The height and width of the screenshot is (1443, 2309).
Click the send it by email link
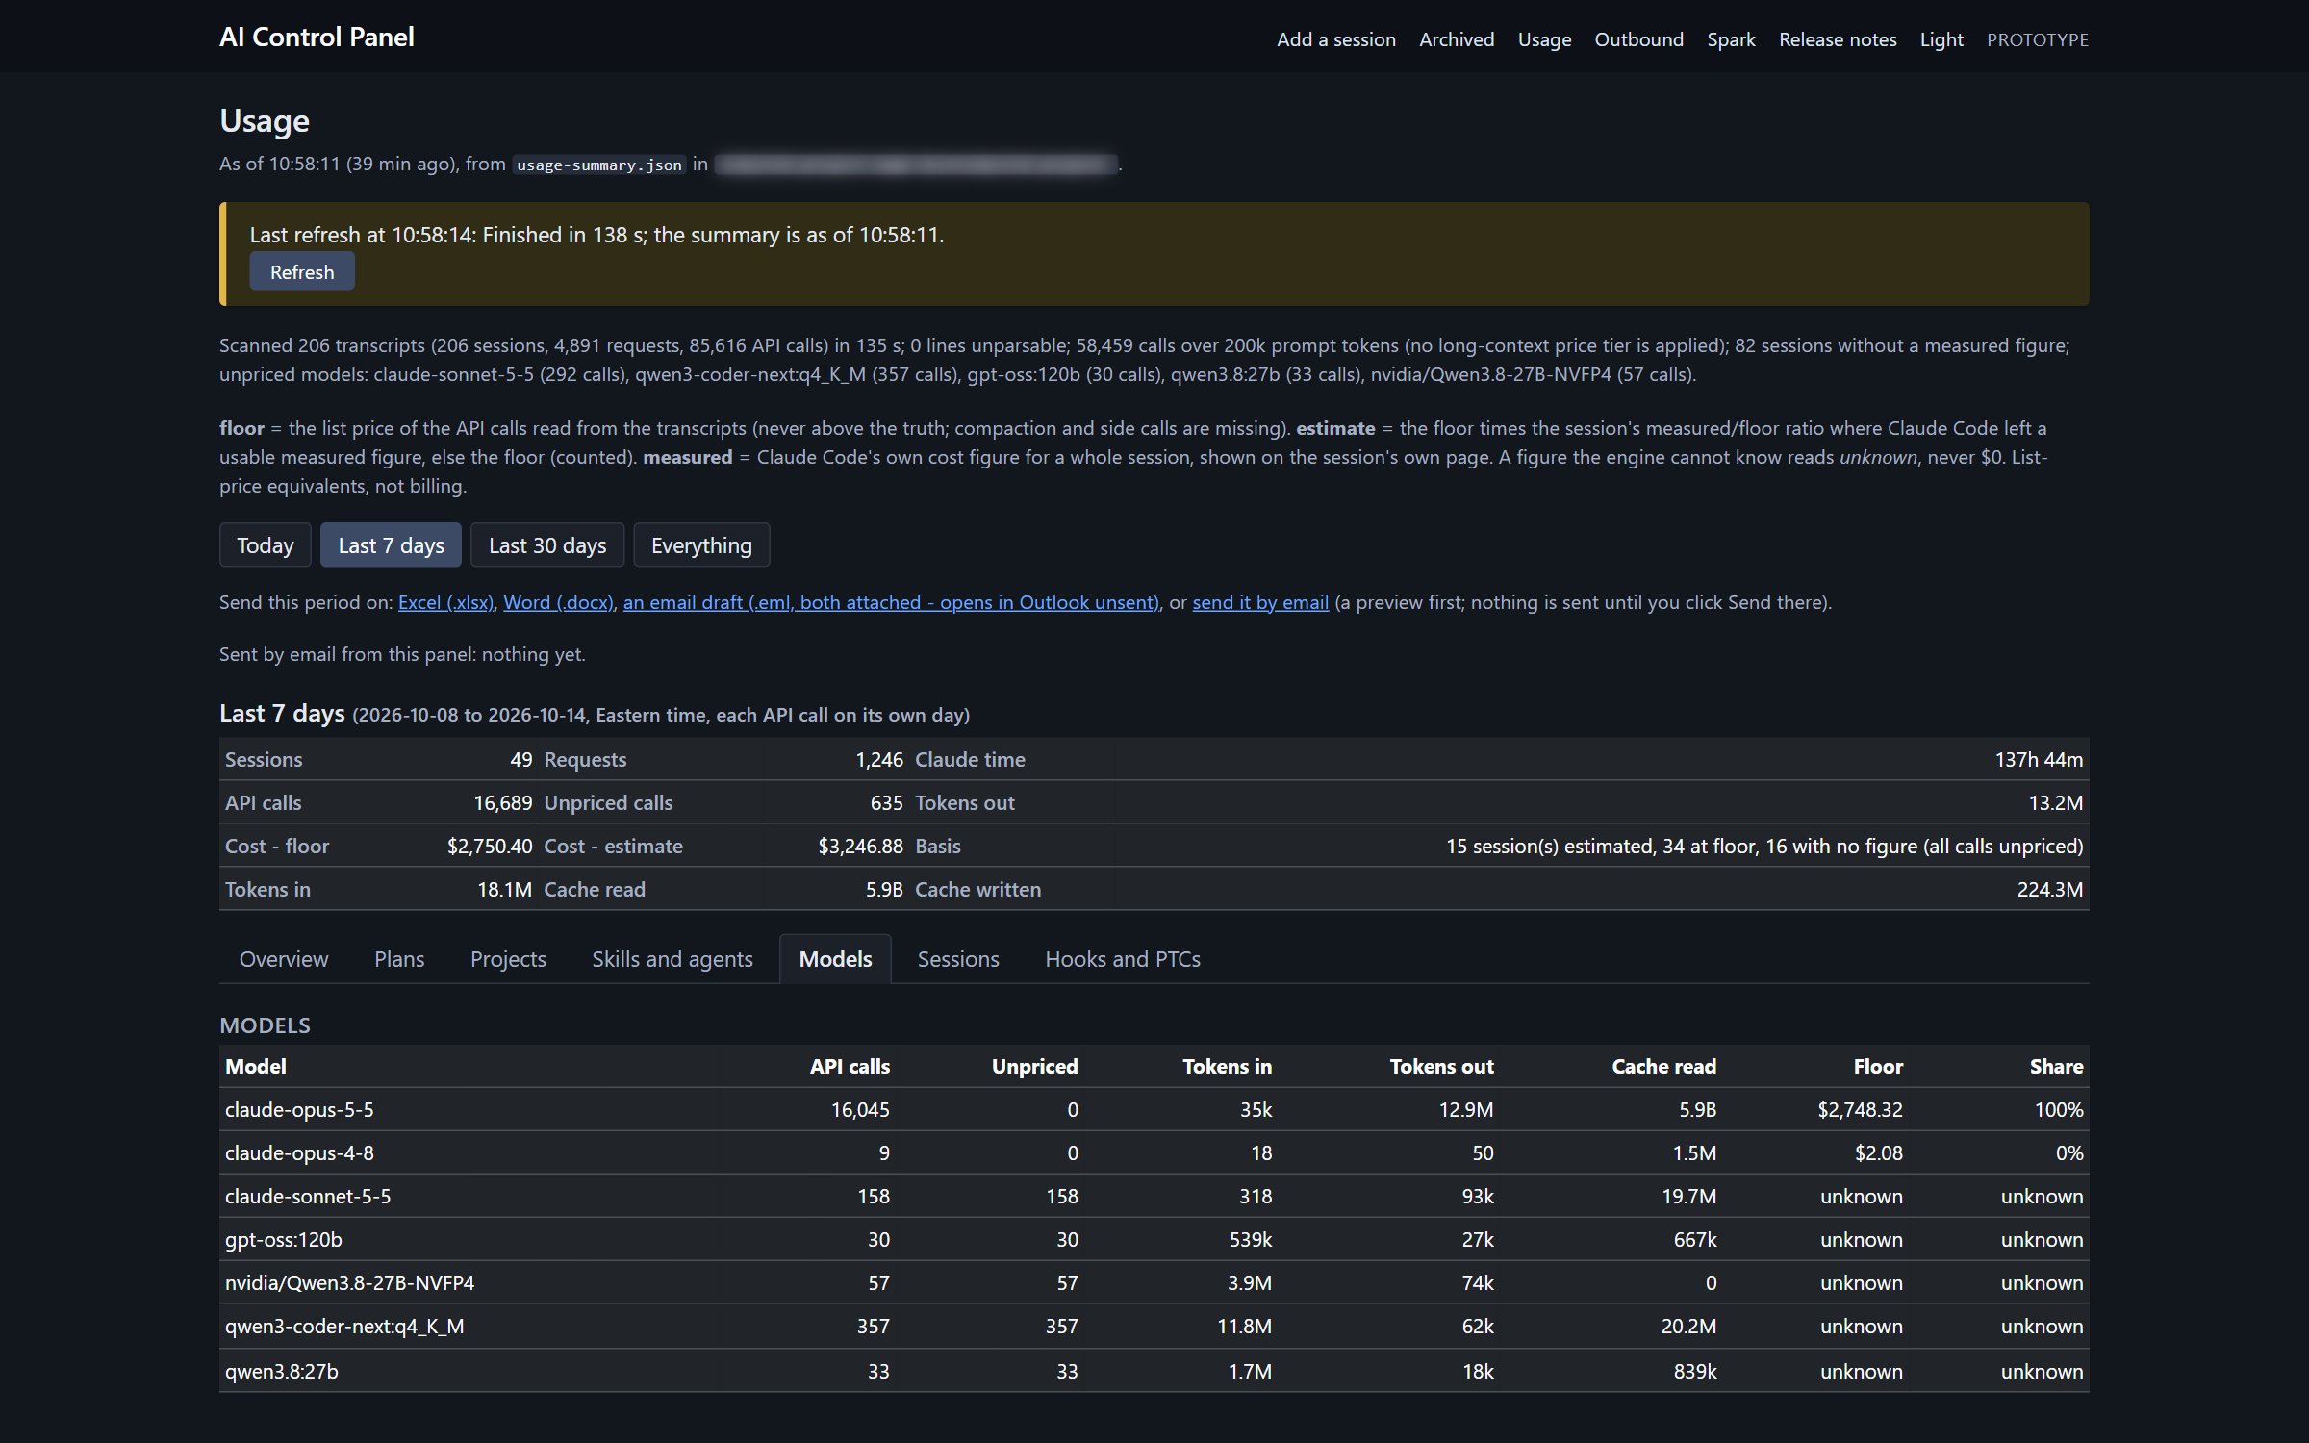pos(1260,602)
